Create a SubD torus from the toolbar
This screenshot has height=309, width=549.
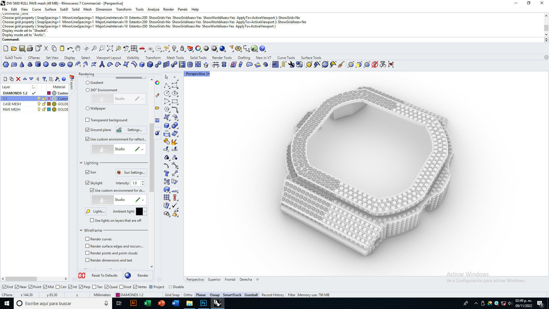coord(62,65)
